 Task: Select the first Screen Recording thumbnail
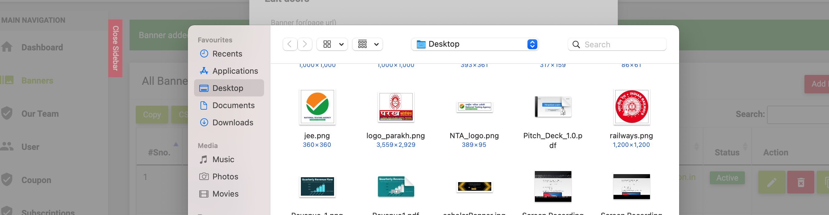click(x=553, y=186)
